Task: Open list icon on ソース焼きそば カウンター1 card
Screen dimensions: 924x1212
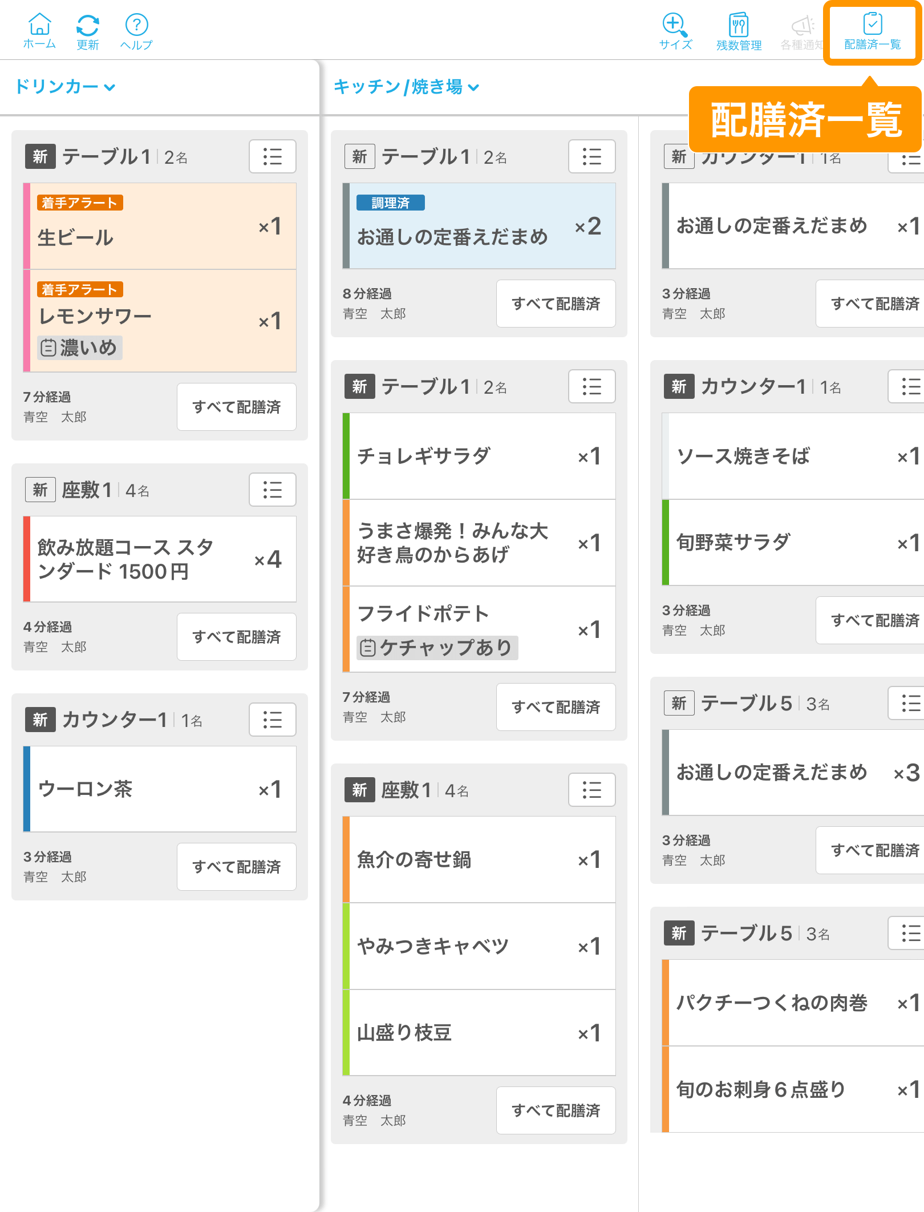Action: (x=907, y=386)
